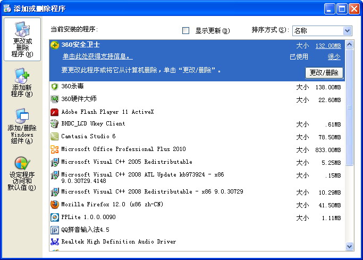Toggle the 显示更新 checkbox

click(185, 30)
